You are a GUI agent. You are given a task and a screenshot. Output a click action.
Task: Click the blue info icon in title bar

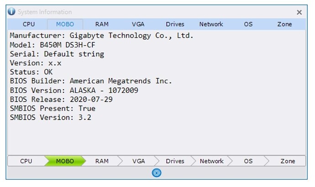11,11
